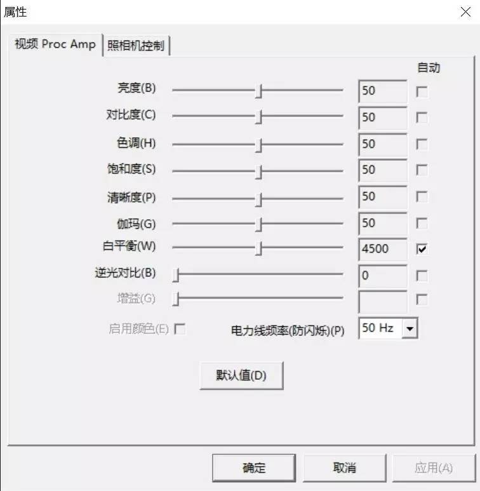Screen dimensions: 480x491
Task: Click the 清晰度(P) slider handle
Action: click(258, 200)
